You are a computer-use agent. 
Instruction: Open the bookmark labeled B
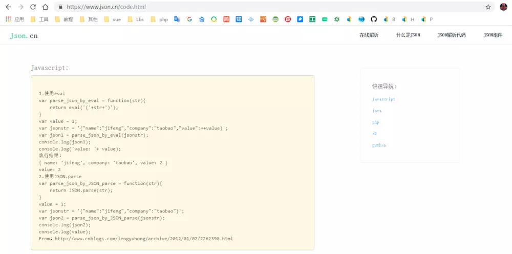[389, 19]
